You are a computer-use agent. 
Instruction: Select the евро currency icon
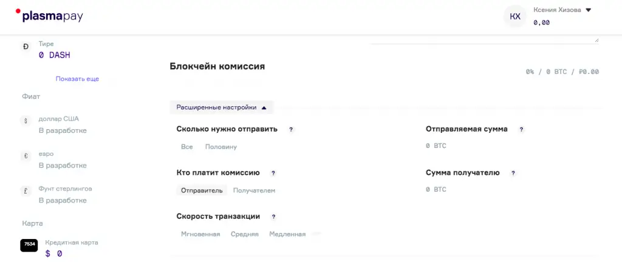pos(26,156)
